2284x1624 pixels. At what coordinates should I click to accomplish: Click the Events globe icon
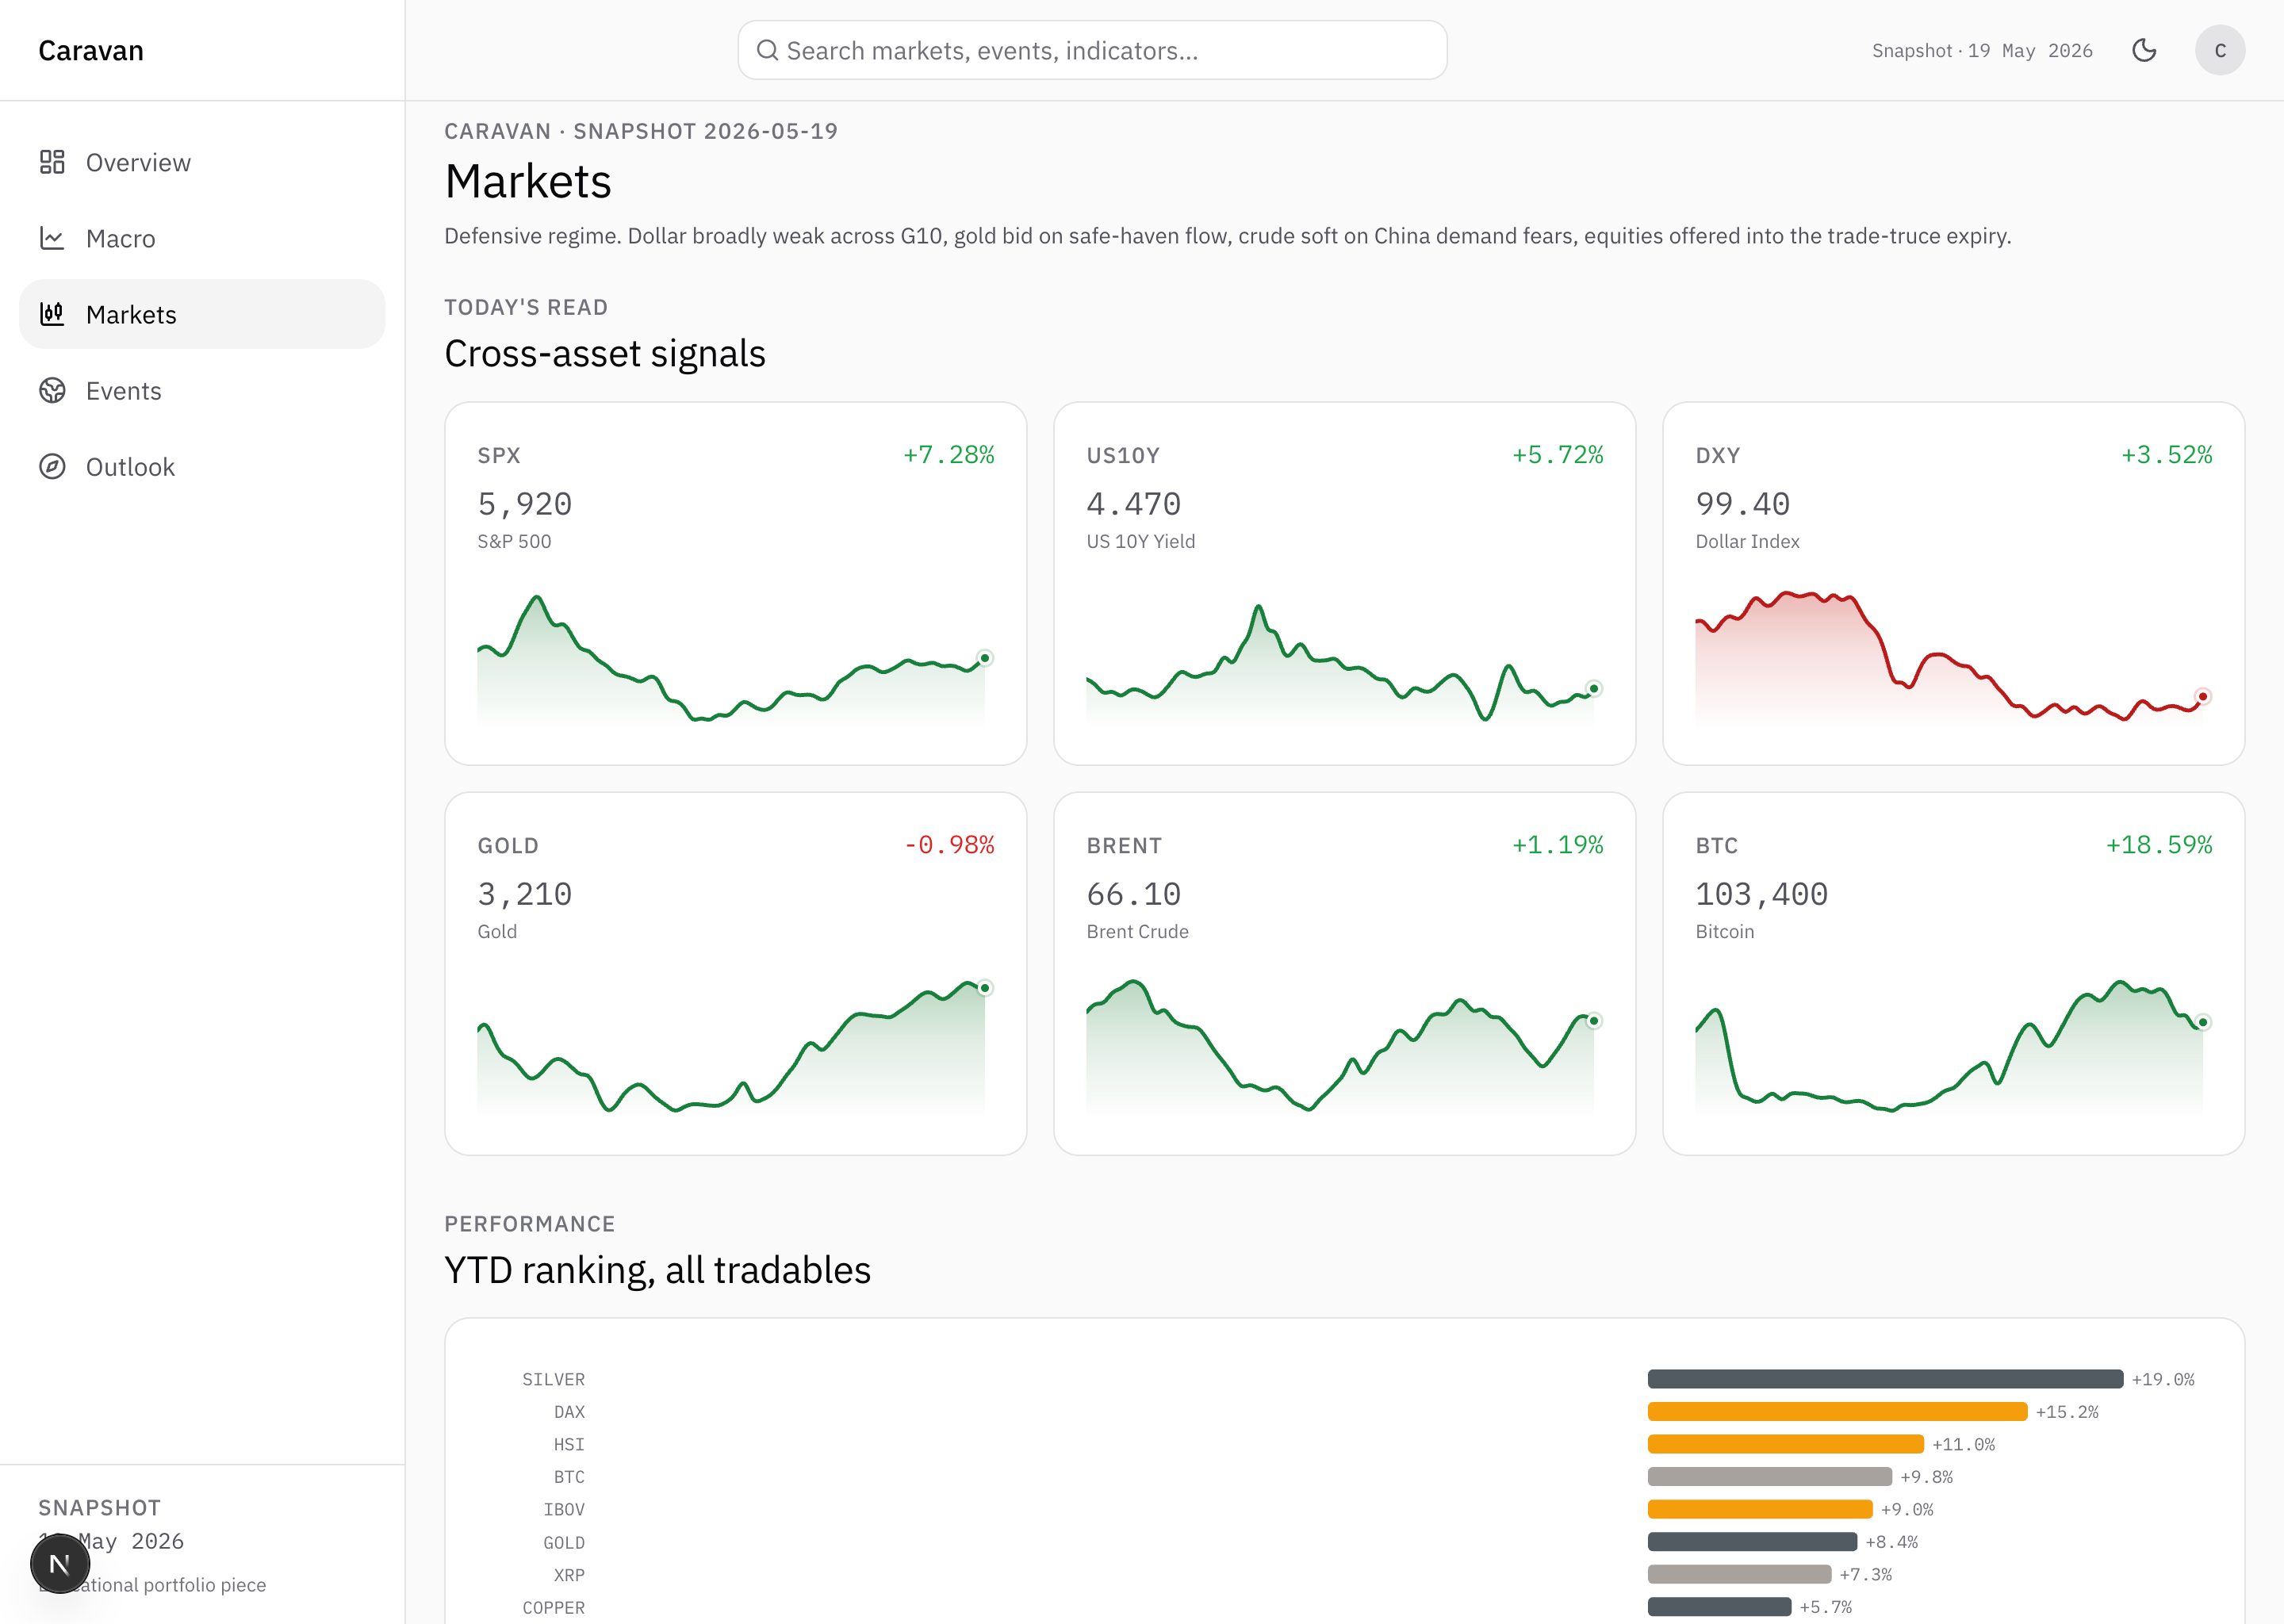[x=52, y=390]
